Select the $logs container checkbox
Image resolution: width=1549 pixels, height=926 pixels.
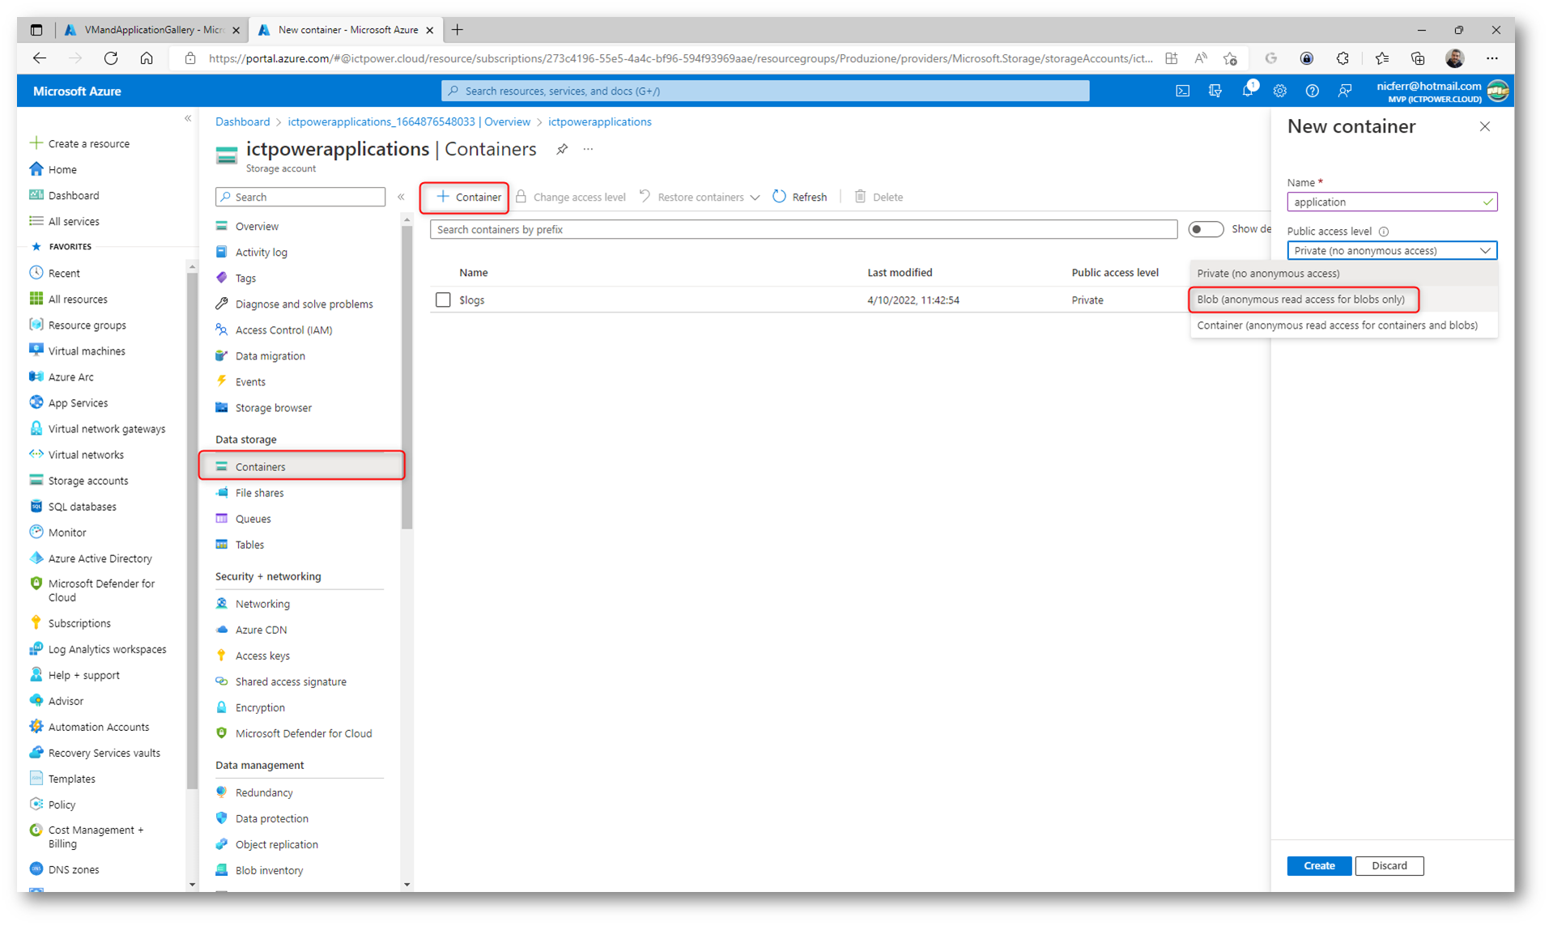443,300
